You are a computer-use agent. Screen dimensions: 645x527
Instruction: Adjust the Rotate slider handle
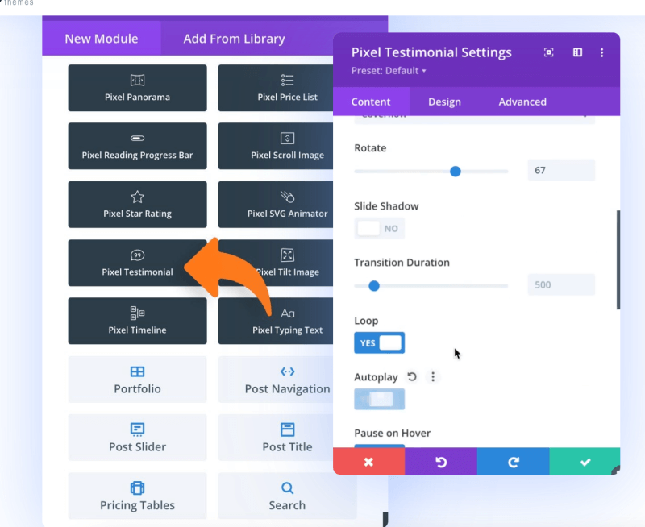click(455, 172)
